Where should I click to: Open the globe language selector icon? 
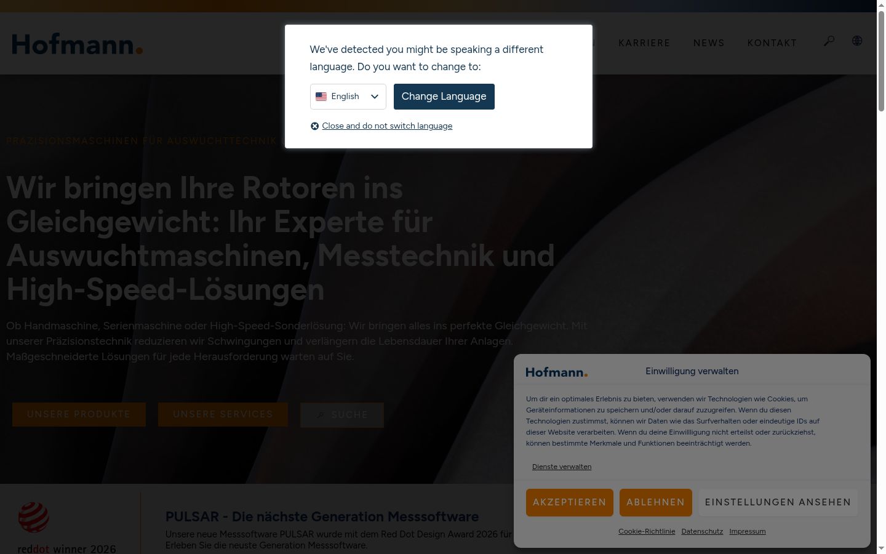point(857,41)
